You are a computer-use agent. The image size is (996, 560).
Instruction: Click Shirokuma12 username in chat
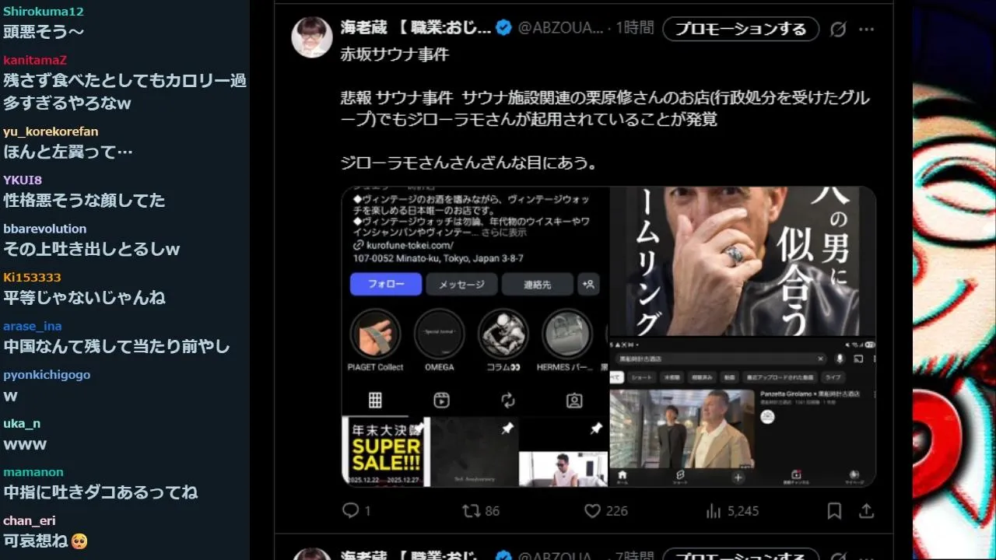(44, 12)
